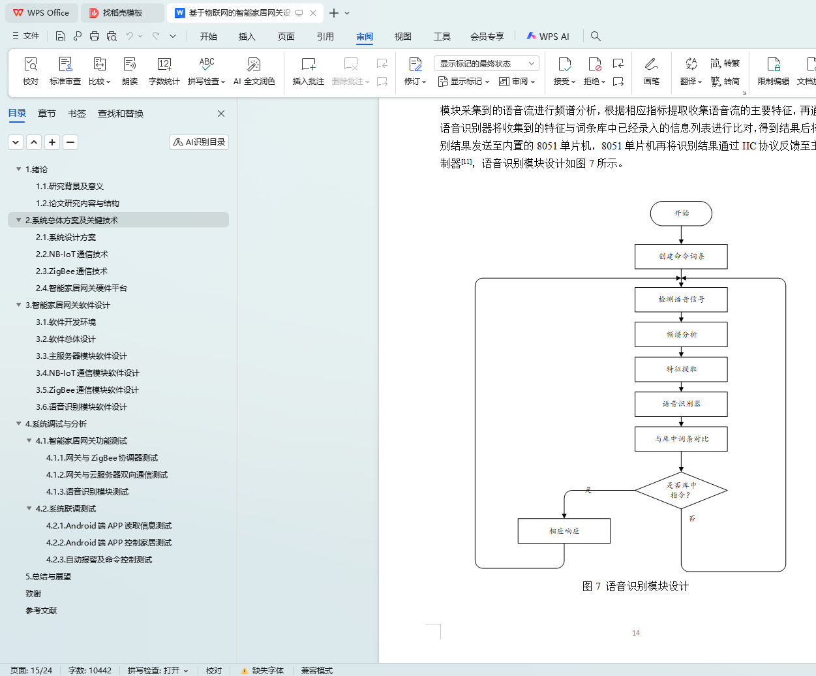This screenshot has width=816, height=676.
Task: Click the 缺失字体 warning in status bar
Action: (x=262, y=670)
